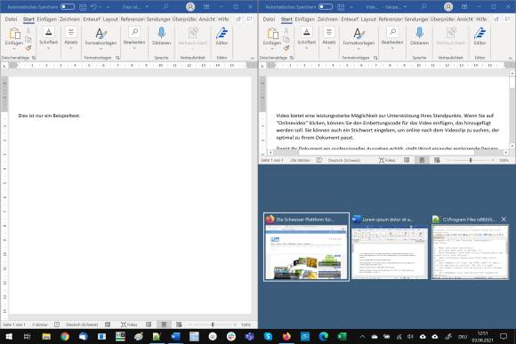This screenshot has height=344, width=516.
Task: Toggle Automatisches Speichern in right window
Action: pyautogui.click(x=325, y=6)
